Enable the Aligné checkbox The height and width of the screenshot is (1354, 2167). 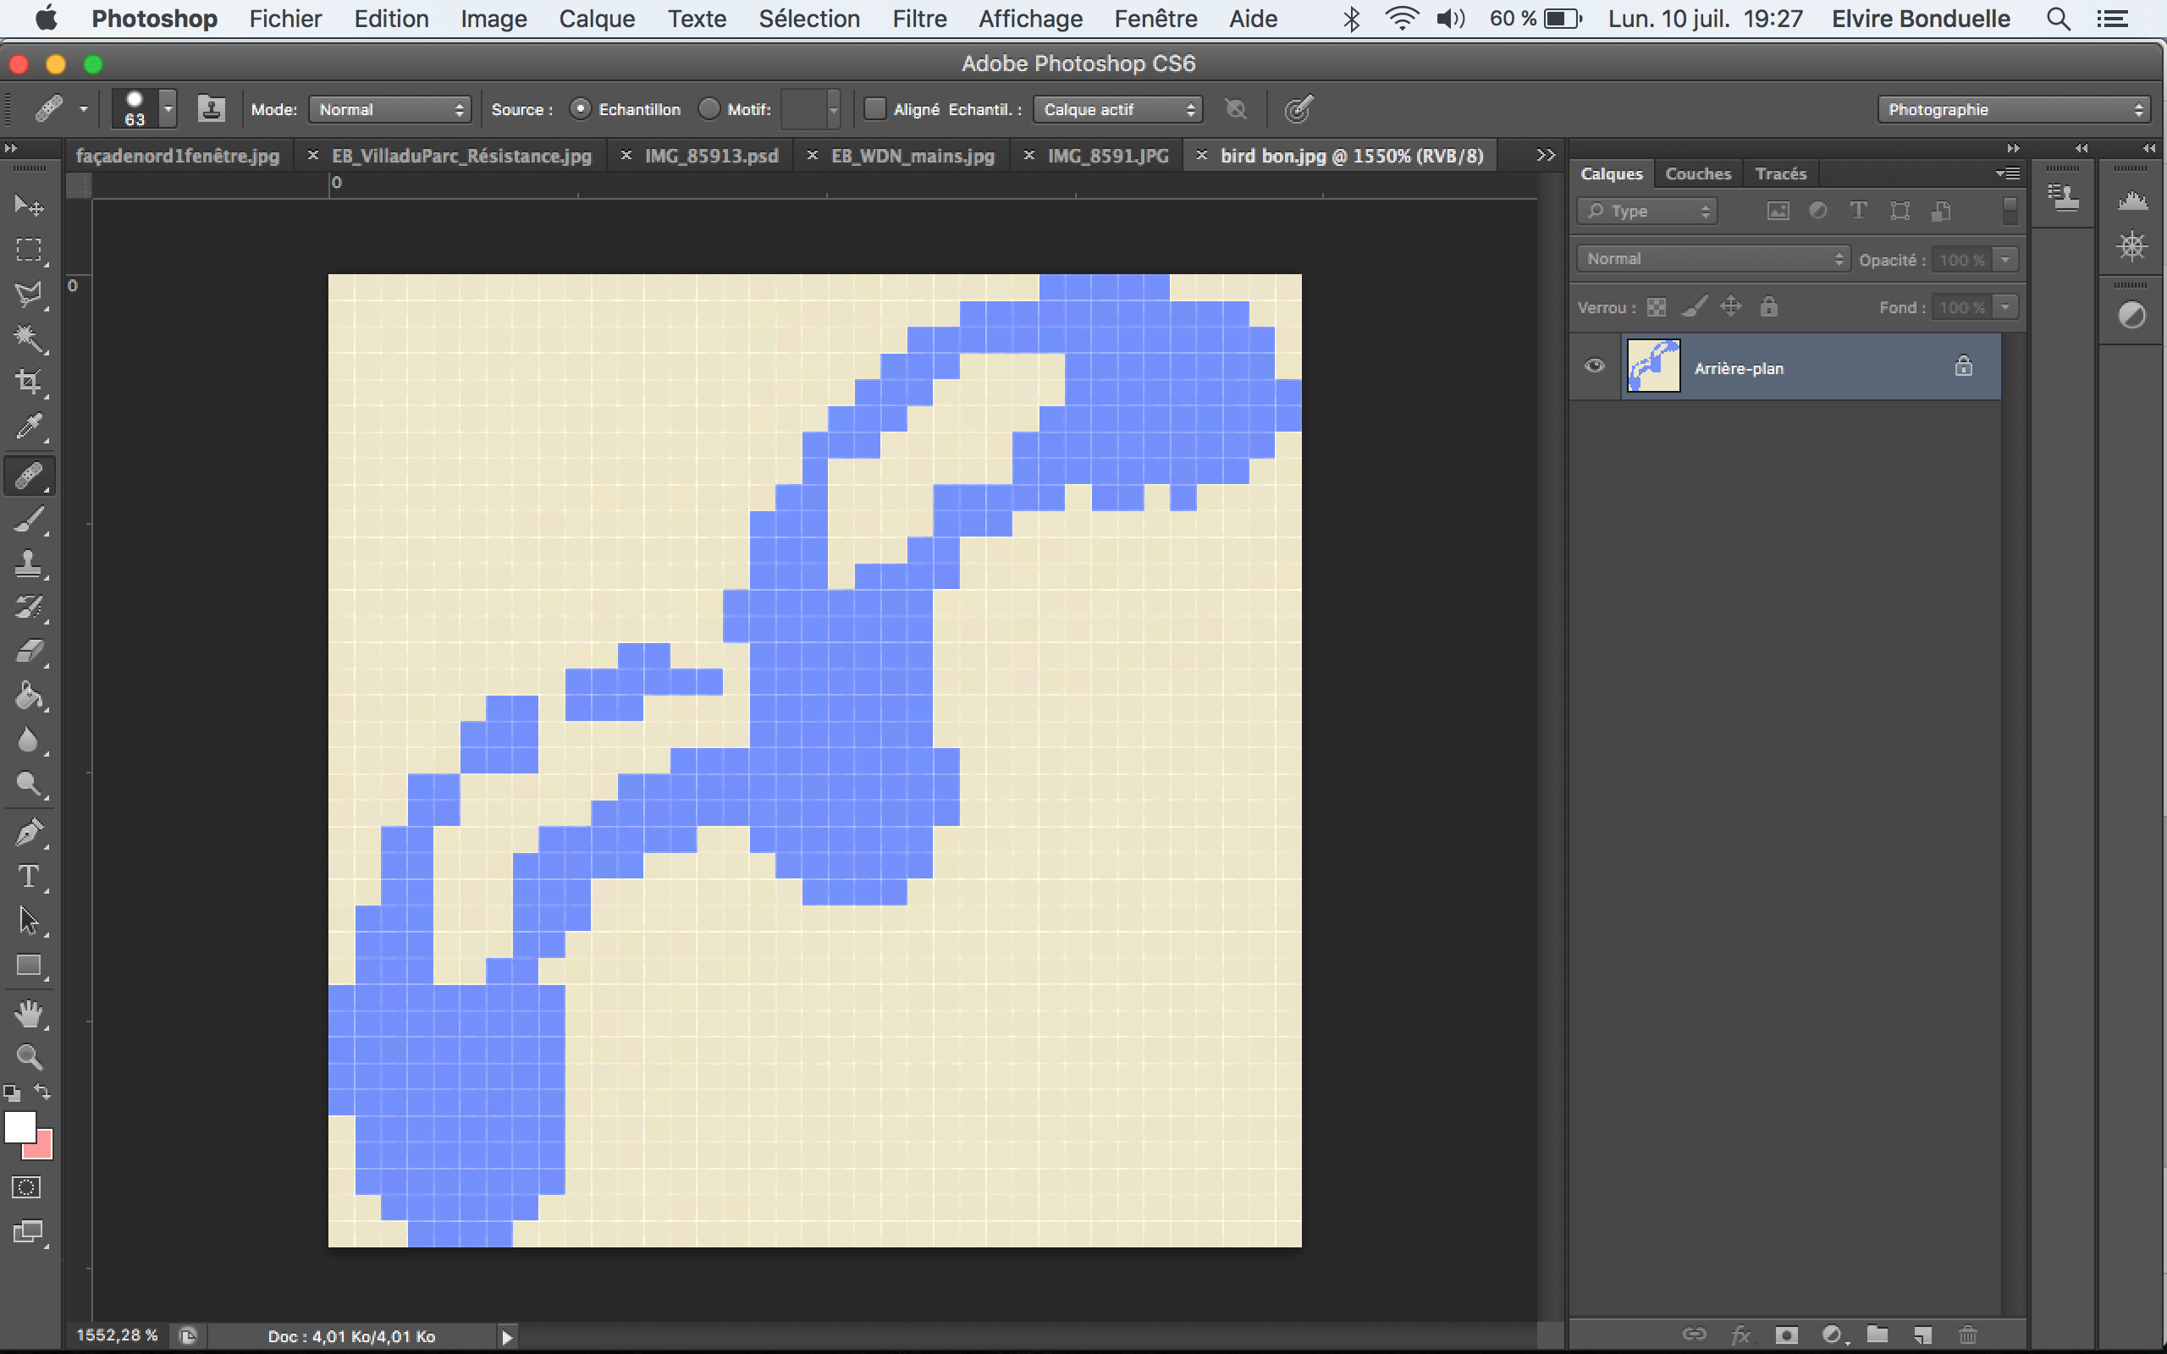[875, 109]
